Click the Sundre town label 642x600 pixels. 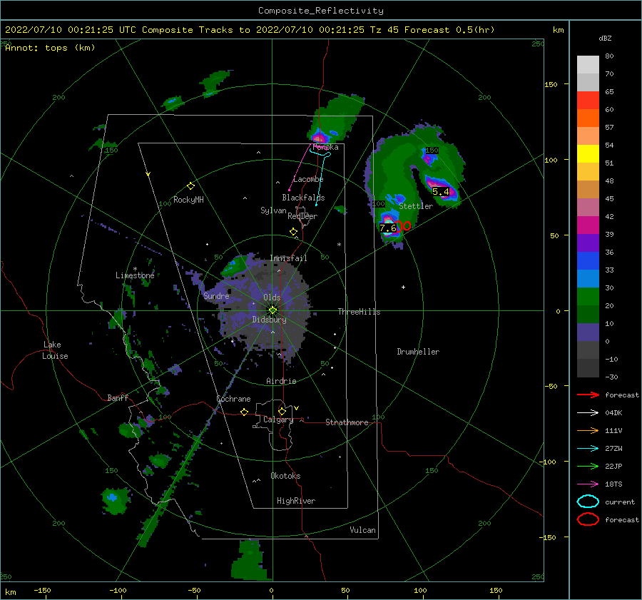coord(216,296)
